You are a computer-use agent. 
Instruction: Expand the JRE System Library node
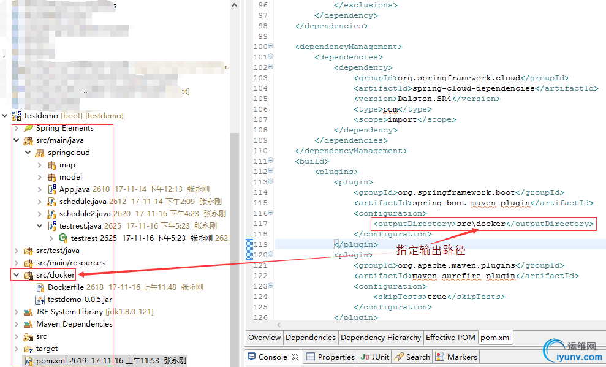[16, 312]
